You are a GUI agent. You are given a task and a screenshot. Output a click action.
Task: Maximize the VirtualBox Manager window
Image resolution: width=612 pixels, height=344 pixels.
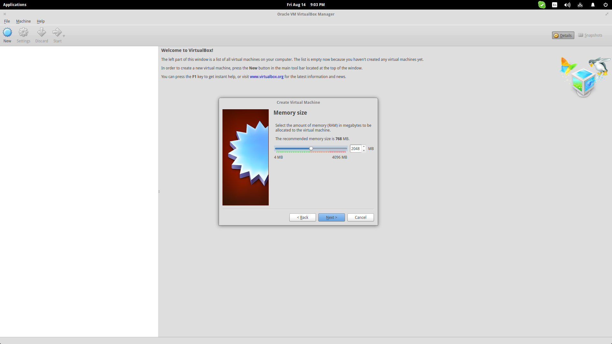coord(607,14)
